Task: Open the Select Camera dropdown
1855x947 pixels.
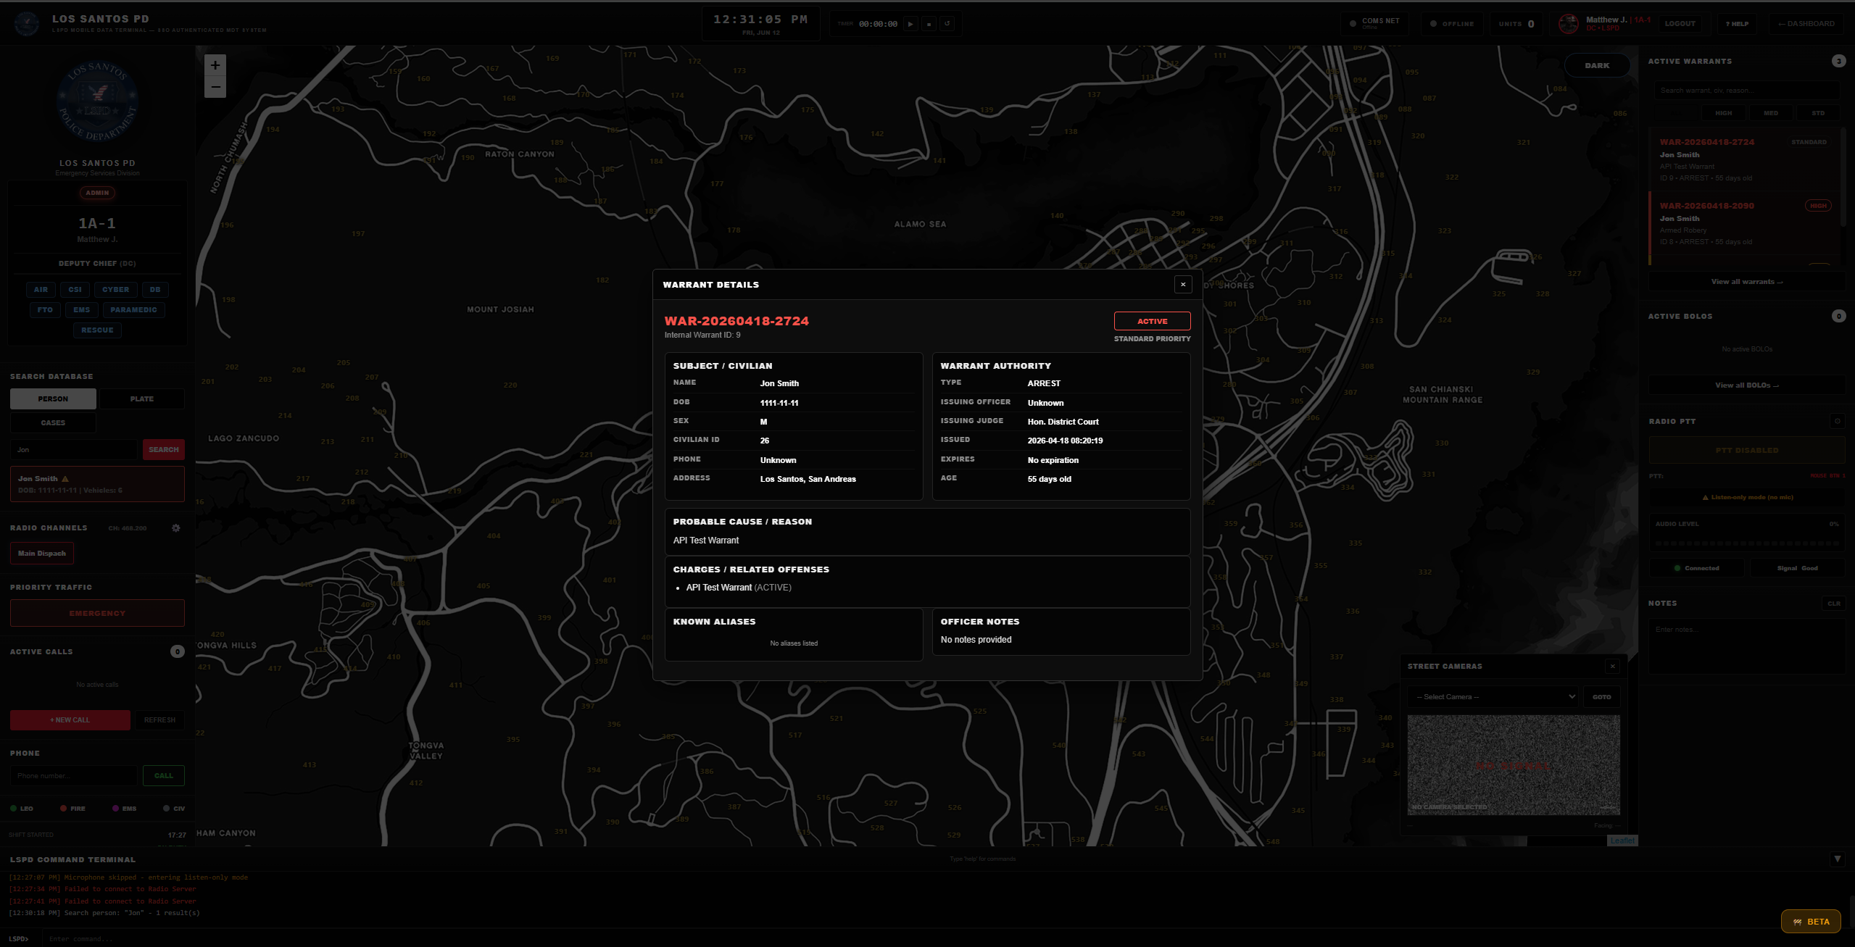Action: [1493, 697]
